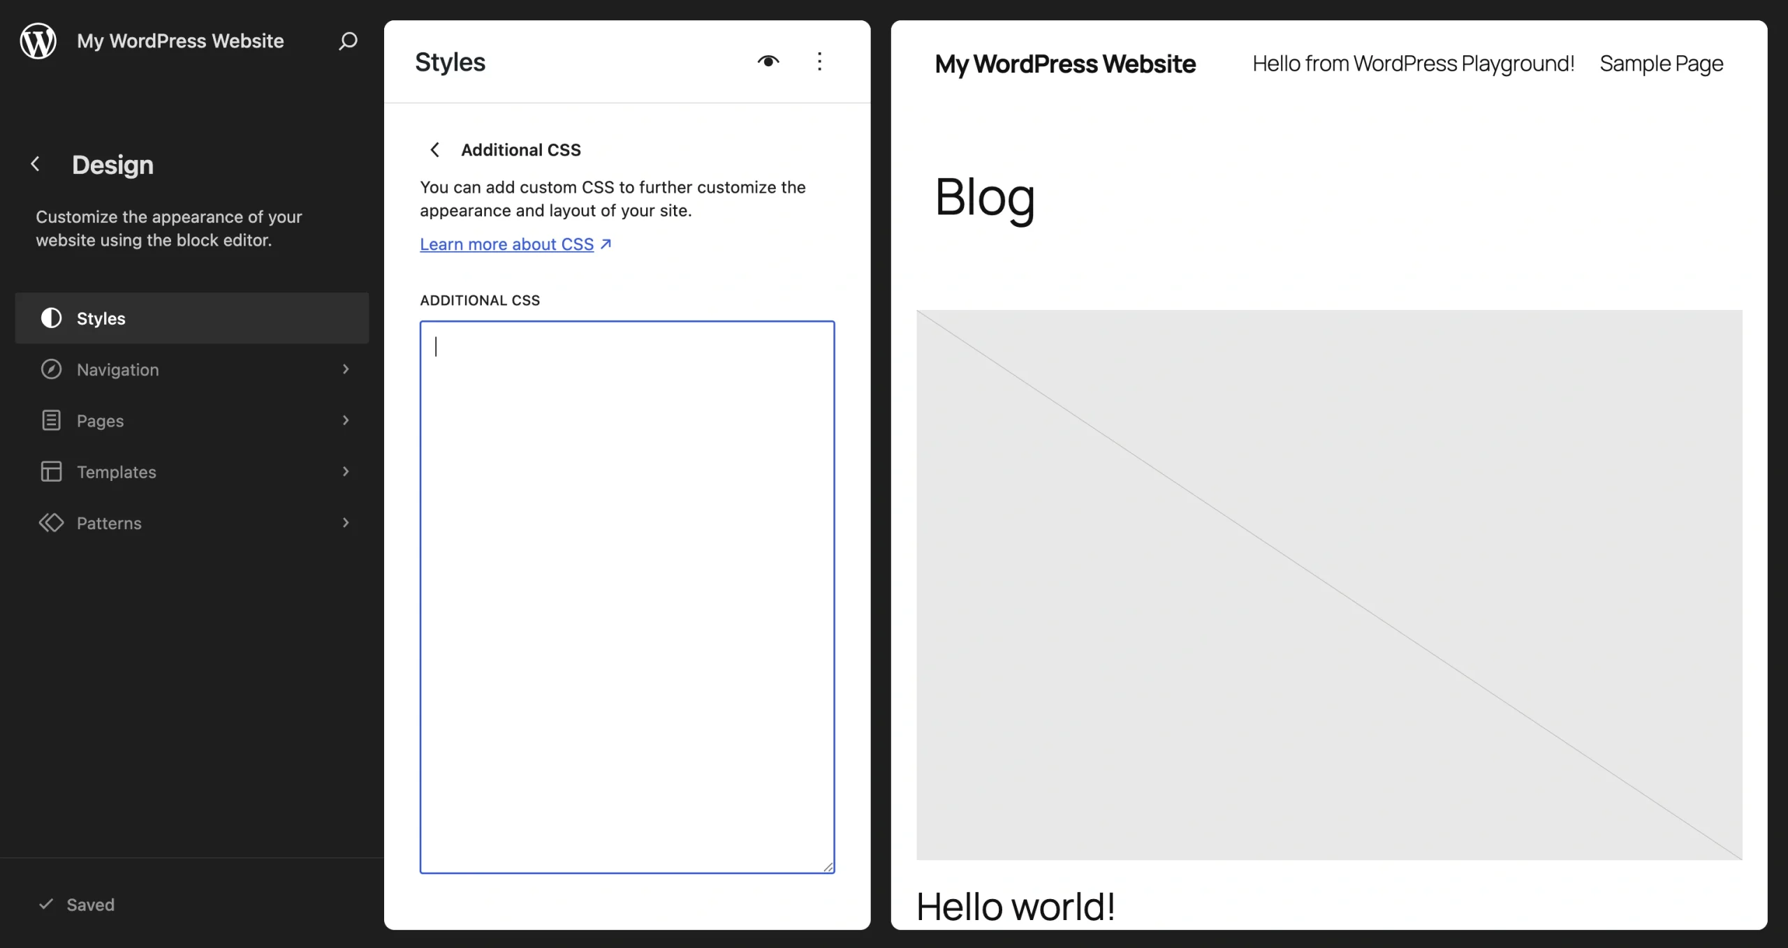Click the Pages document icon
Screen dimensions: 1788x948
tap(51, 420)
